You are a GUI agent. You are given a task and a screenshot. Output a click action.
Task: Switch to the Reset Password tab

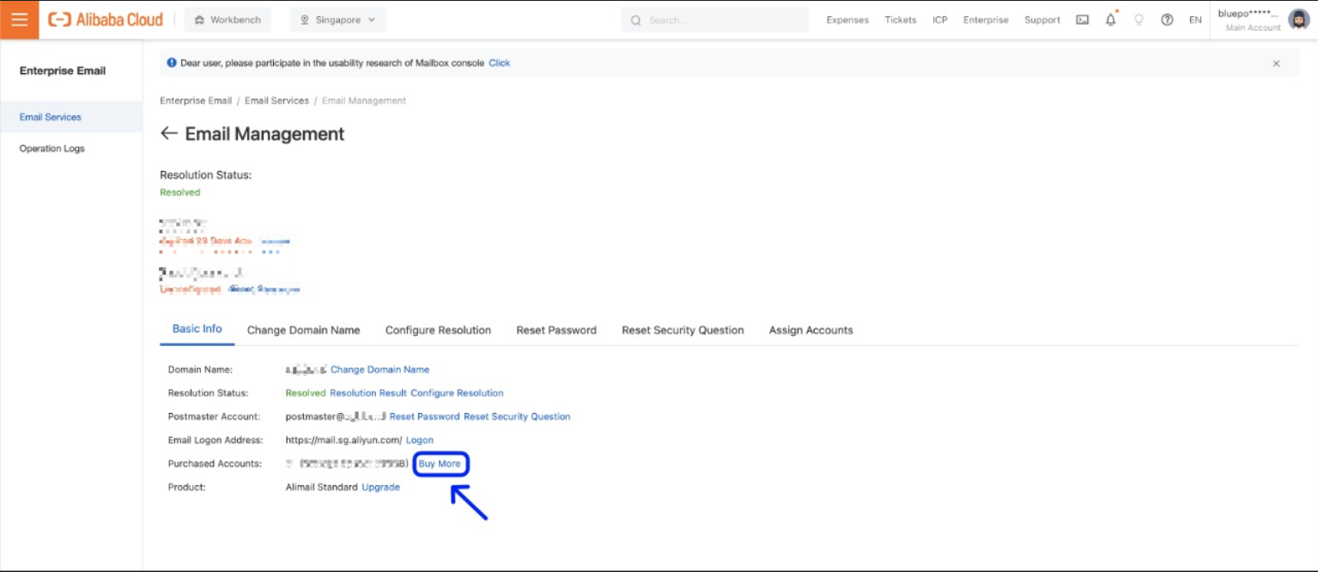click(556, 330)
